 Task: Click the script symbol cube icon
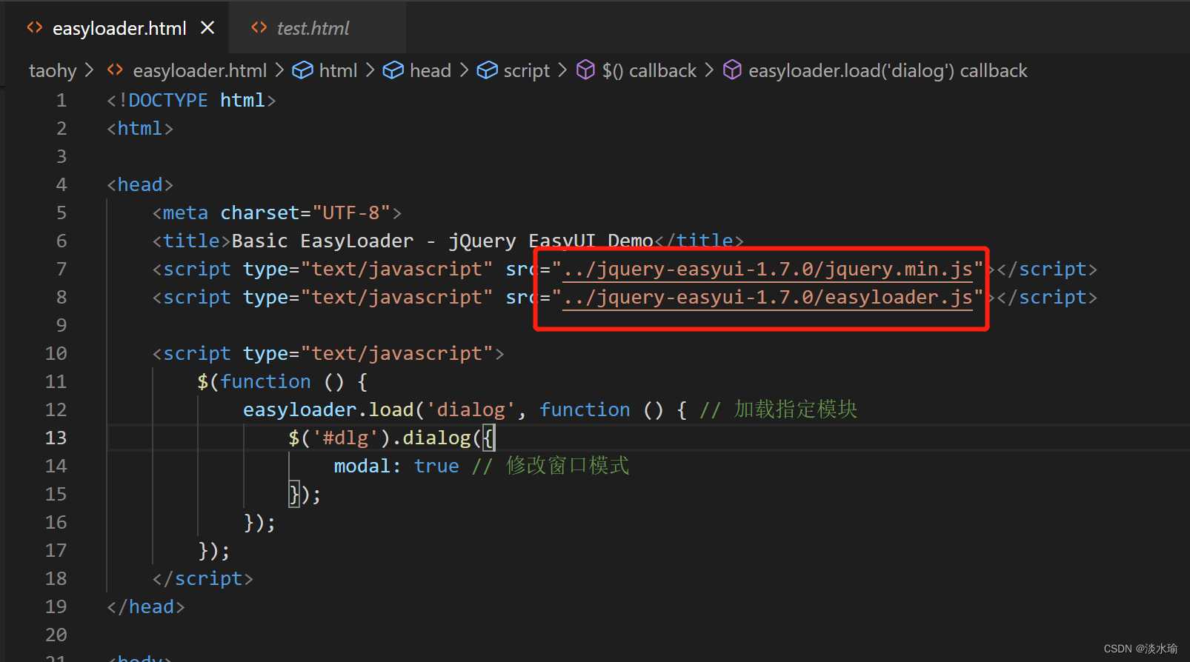tap(487, 70)
